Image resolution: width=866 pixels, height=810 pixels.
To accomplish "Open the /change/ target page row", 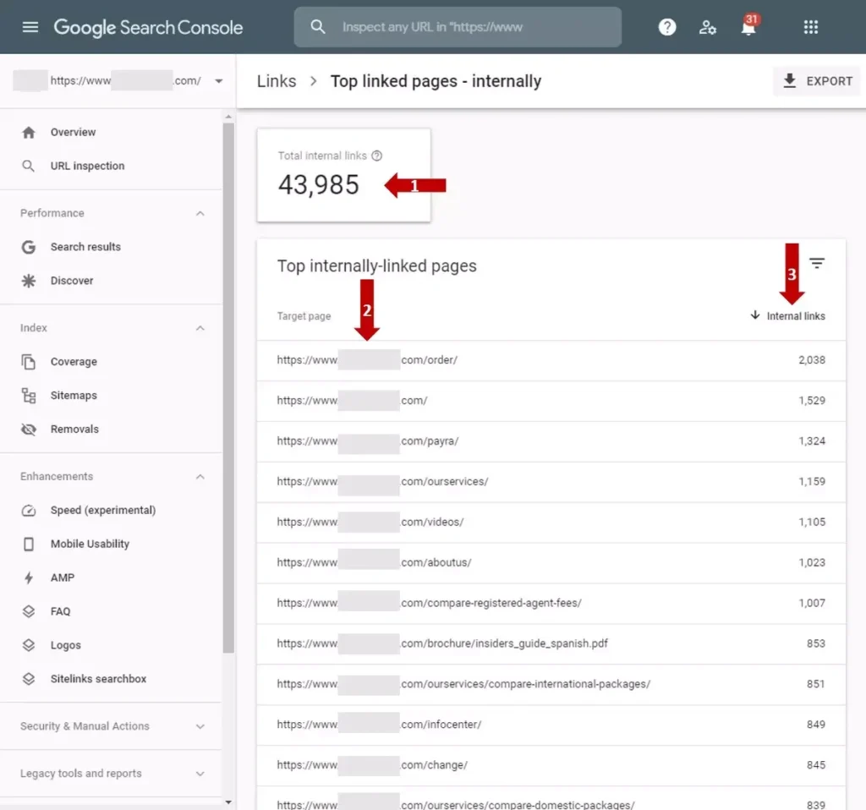I will click(551, 766).
